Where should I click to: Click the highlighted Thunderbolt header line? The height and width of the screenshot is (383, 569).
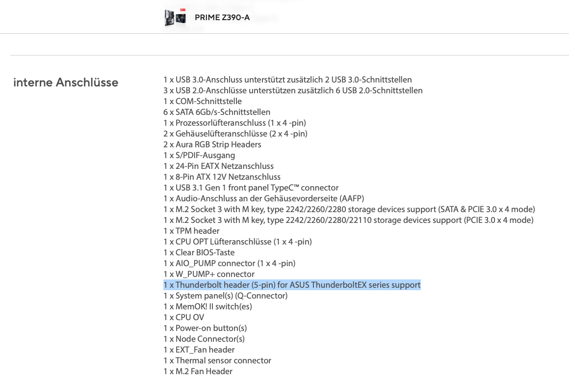(x=292, y=285)
